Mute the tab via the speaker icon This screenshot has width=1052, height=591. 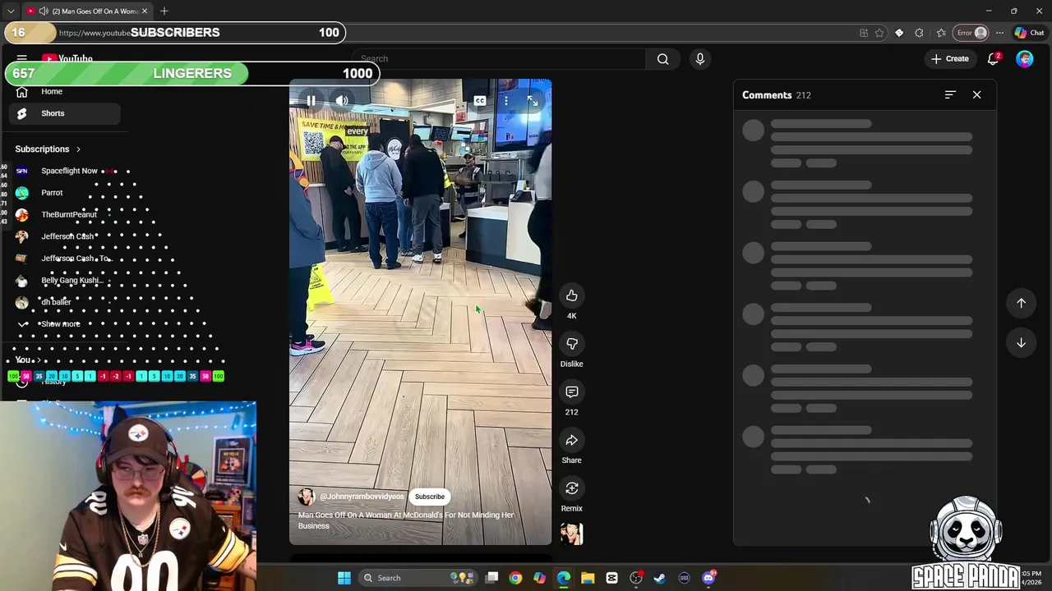[43, 11]
